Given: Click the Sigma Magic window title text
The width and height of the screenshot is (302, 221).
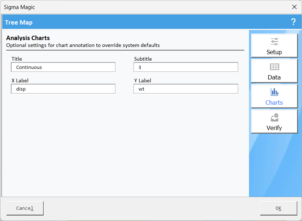Looking at the screenshot, I should click(19, 7).
